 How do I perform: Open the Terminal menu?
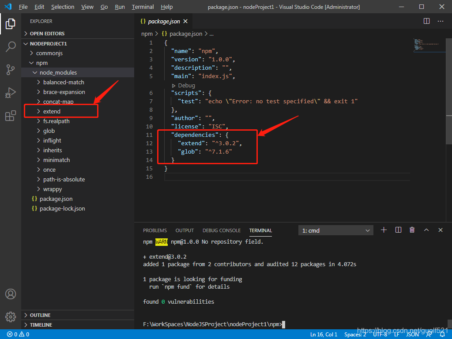pyautogui.click(x=143, y=7)
